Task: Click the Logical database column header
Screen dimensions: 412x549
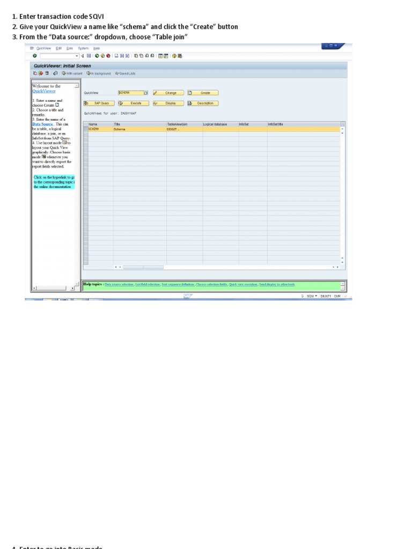Action: pos(220,124)
